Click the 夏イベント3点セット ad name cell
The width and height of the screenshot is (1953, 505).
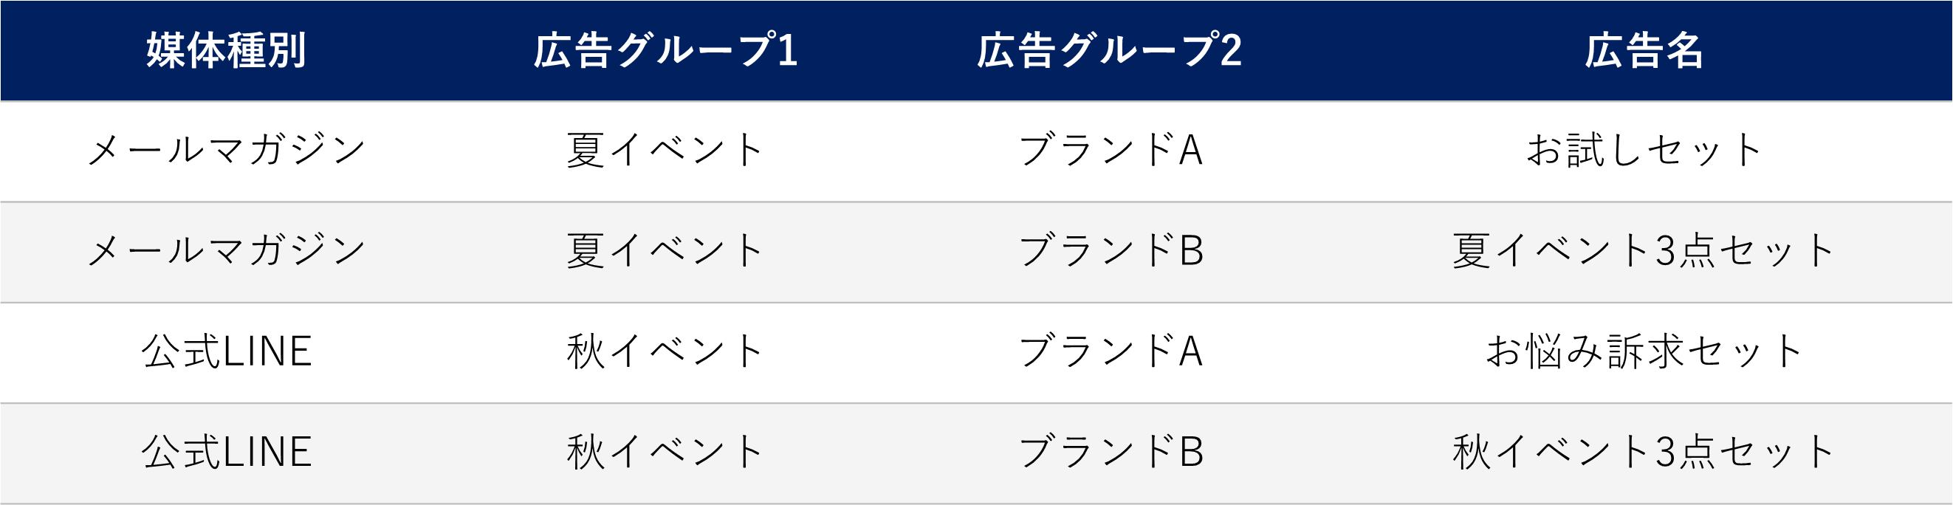click(x=1644, y=250)
